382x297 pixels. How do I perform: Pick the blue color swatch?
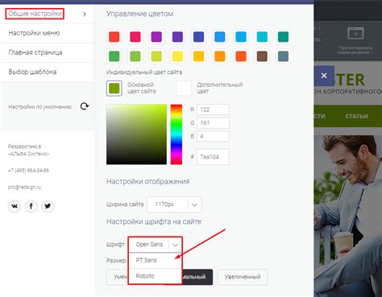pyautogui.click(x=220, y=37)
